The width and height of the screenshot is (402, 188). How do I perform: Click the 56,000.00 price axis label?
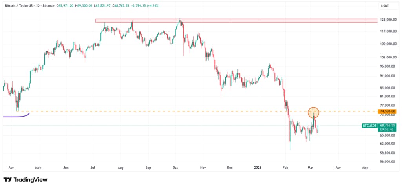[x=386, y=161]
